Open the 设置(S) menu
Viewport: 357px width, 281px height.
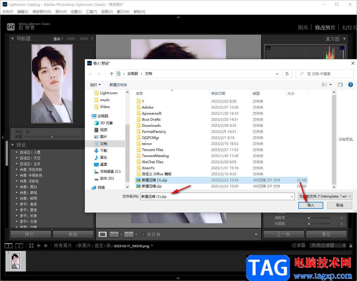click(x=76, y=12)
